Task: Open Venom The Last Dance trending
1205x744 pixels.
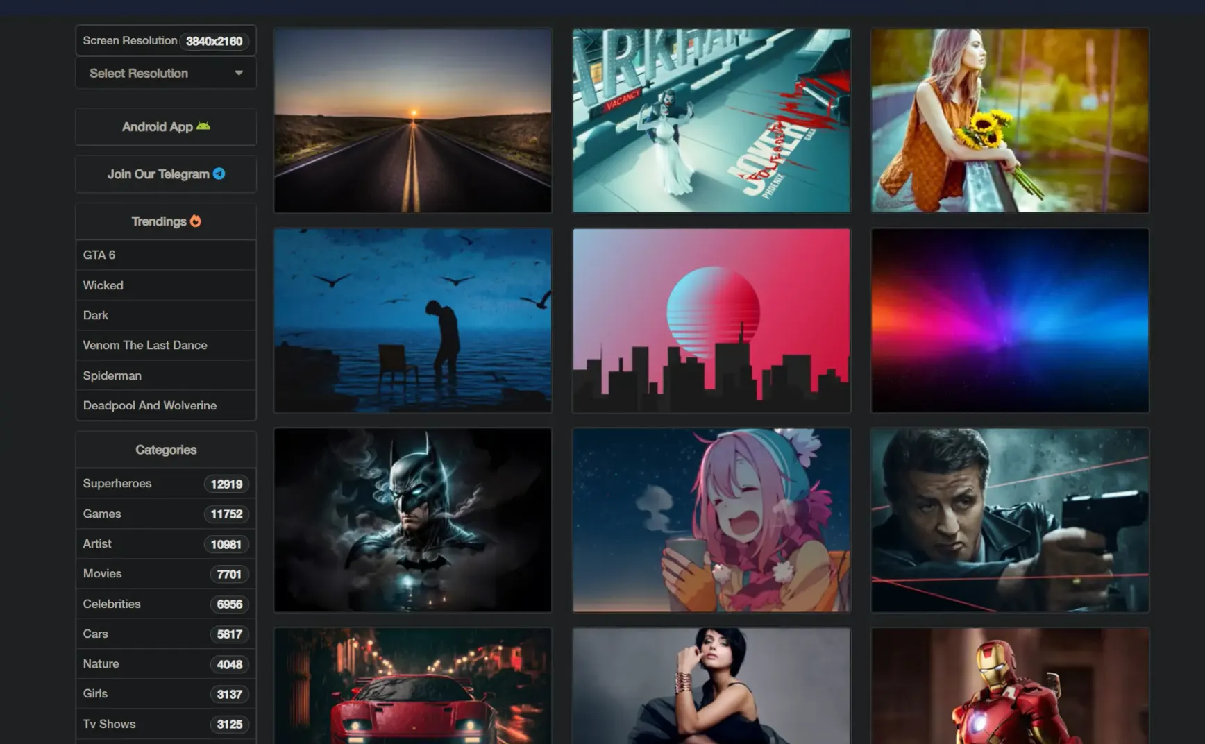Action: tap(166, 345)
